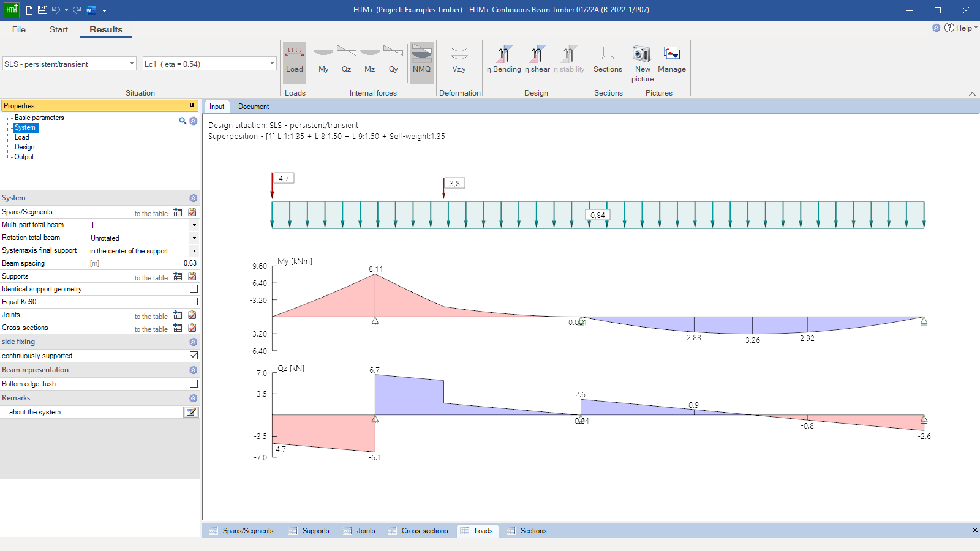Open the η,shear design result
This screenshot has height=551, width=980.
[537, 59]
